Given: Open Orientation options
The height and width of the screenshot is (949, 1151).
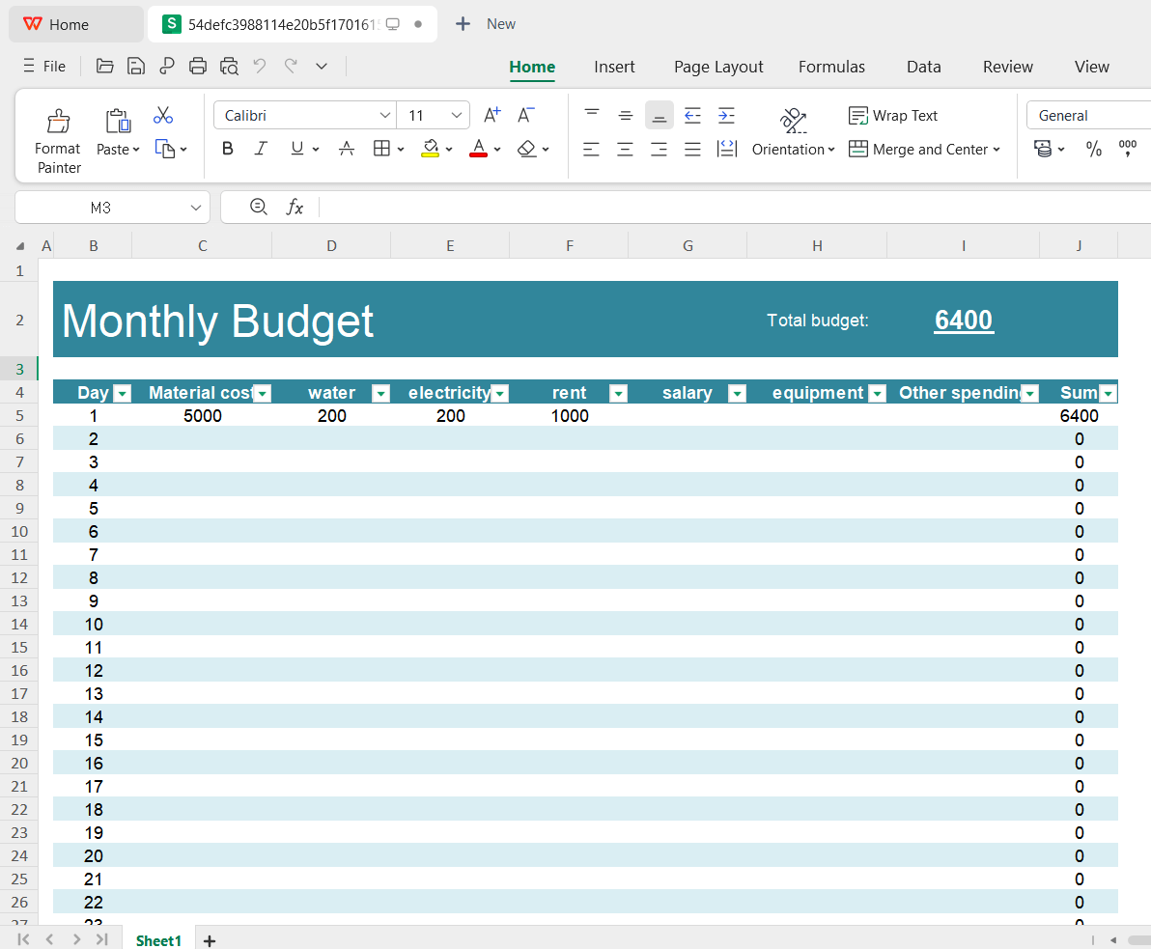Looking at the screenshot, I should [794, 133].
